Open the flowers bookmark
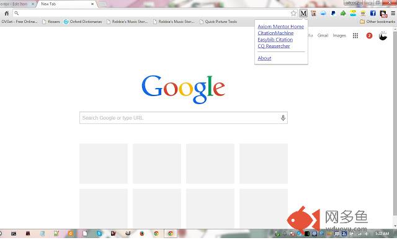This screenshot has width=397, height=248. click(51, 22)
